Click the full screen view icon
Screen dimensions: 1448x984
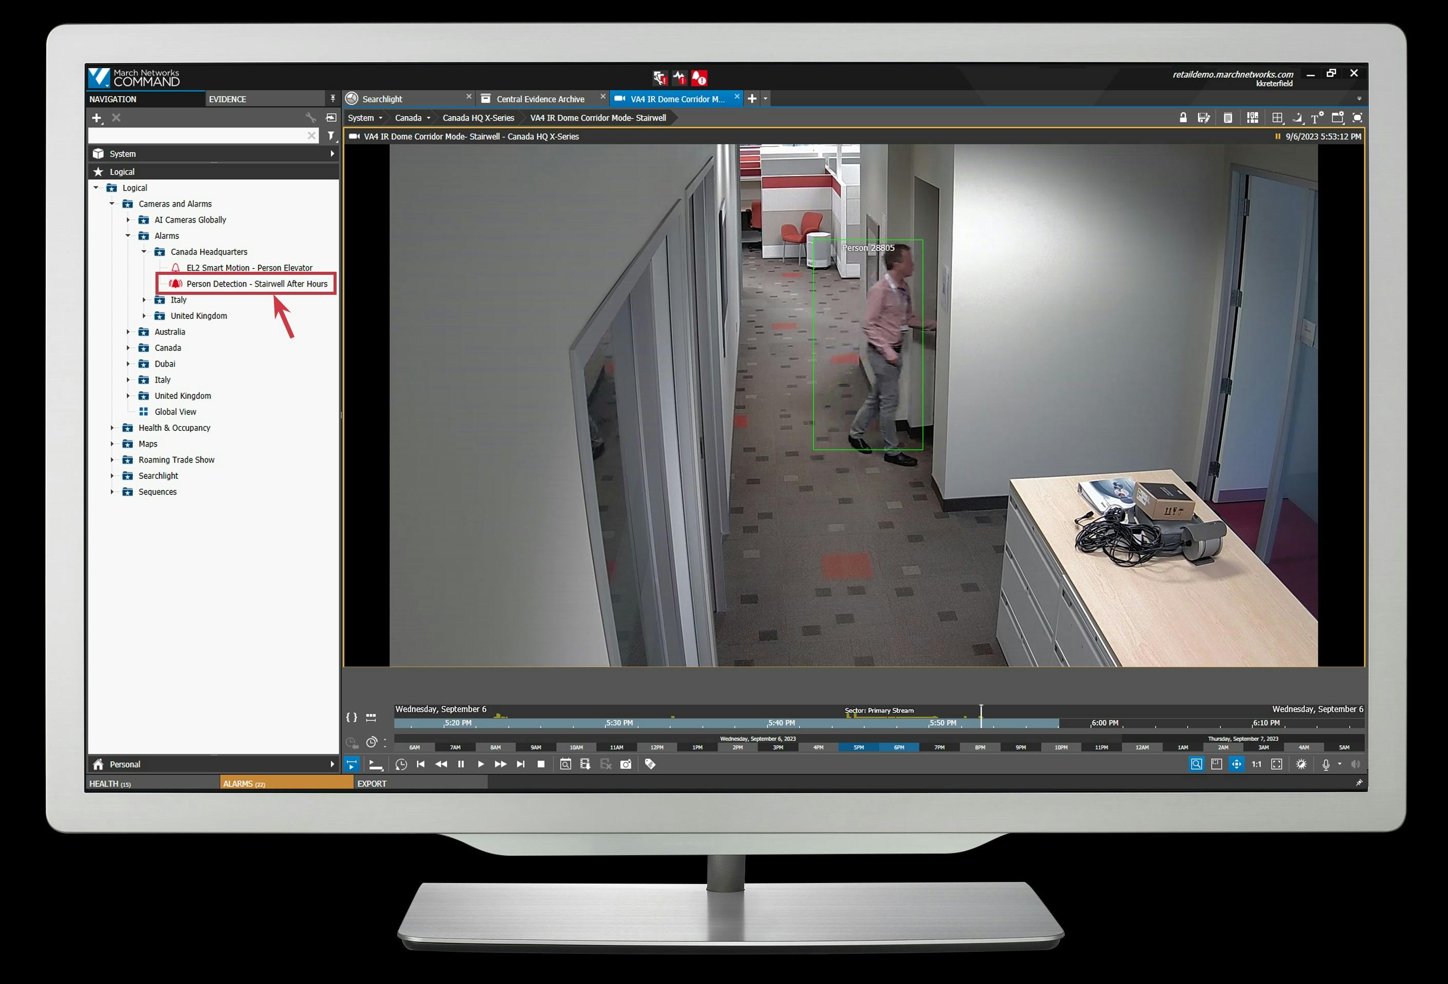1358,118
